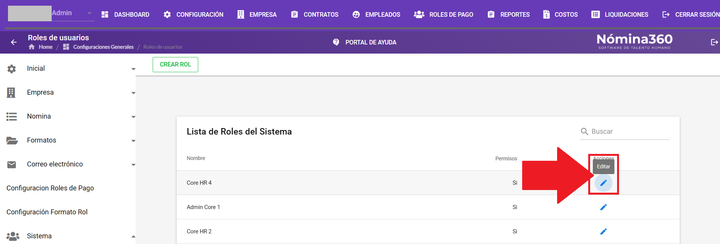Click the Nomina sidebar label
This screenshot has height=244, width=720.
39,116
